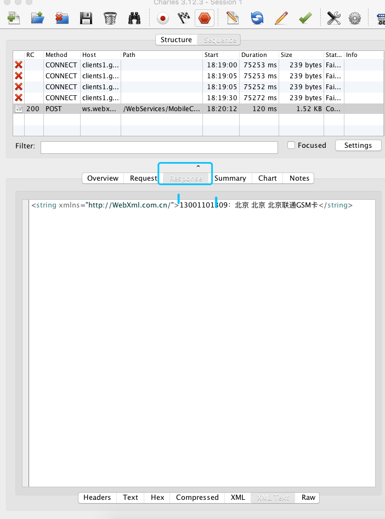Show response Text view
Screen dimensions: 385x519
(131, 498)
